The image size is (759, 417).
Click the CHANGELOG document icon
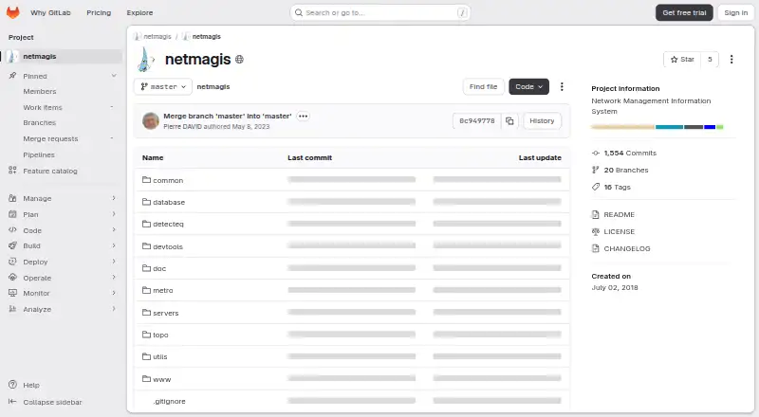(596, 248)
